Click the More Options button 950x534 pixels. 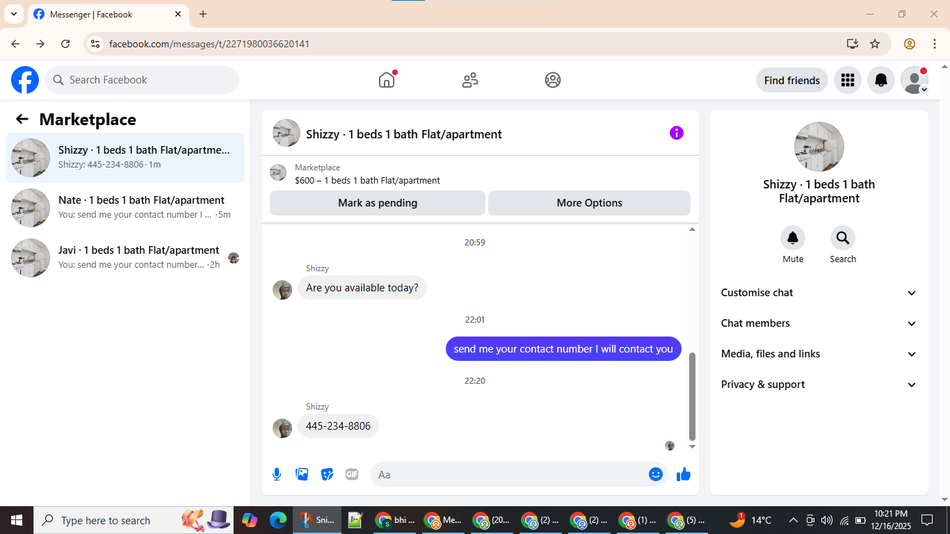click(x=590, y=203)
